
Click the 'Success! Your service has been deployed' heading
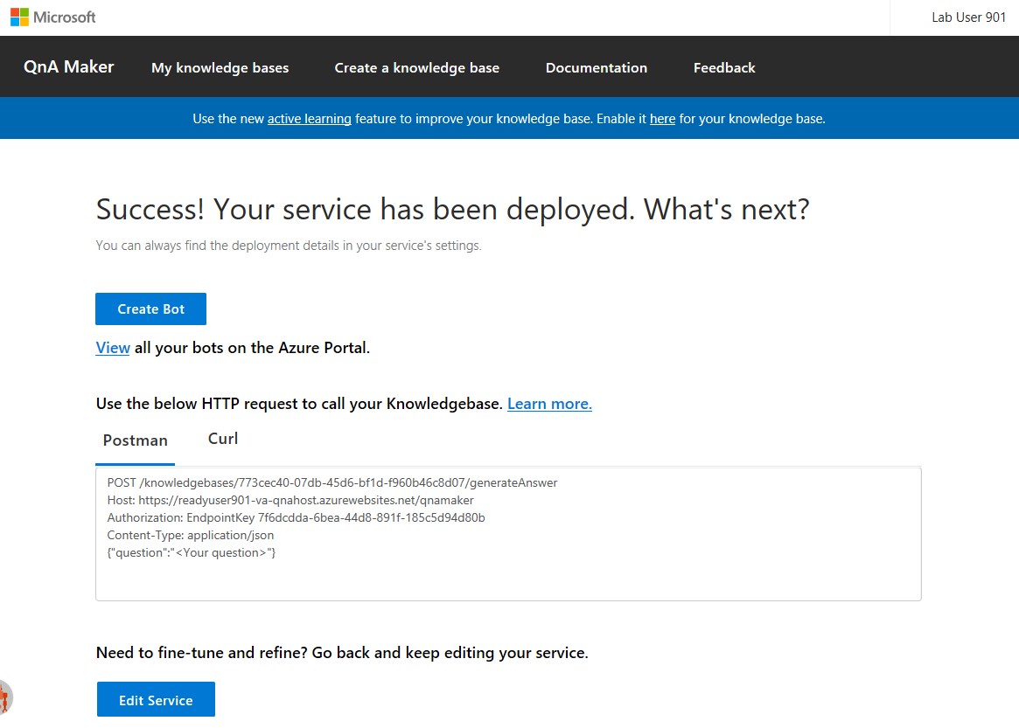pyautogui.click(x=452, y=209)
